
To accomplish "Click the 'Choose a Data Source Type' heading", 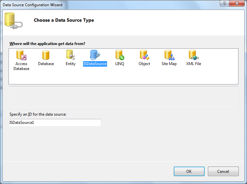I will point(64,20).
